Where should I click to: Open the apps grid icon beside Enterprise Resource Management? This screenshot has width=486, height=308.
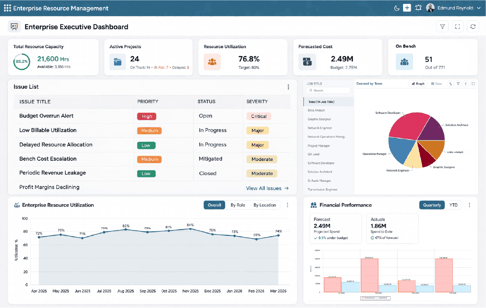point(7,8)
